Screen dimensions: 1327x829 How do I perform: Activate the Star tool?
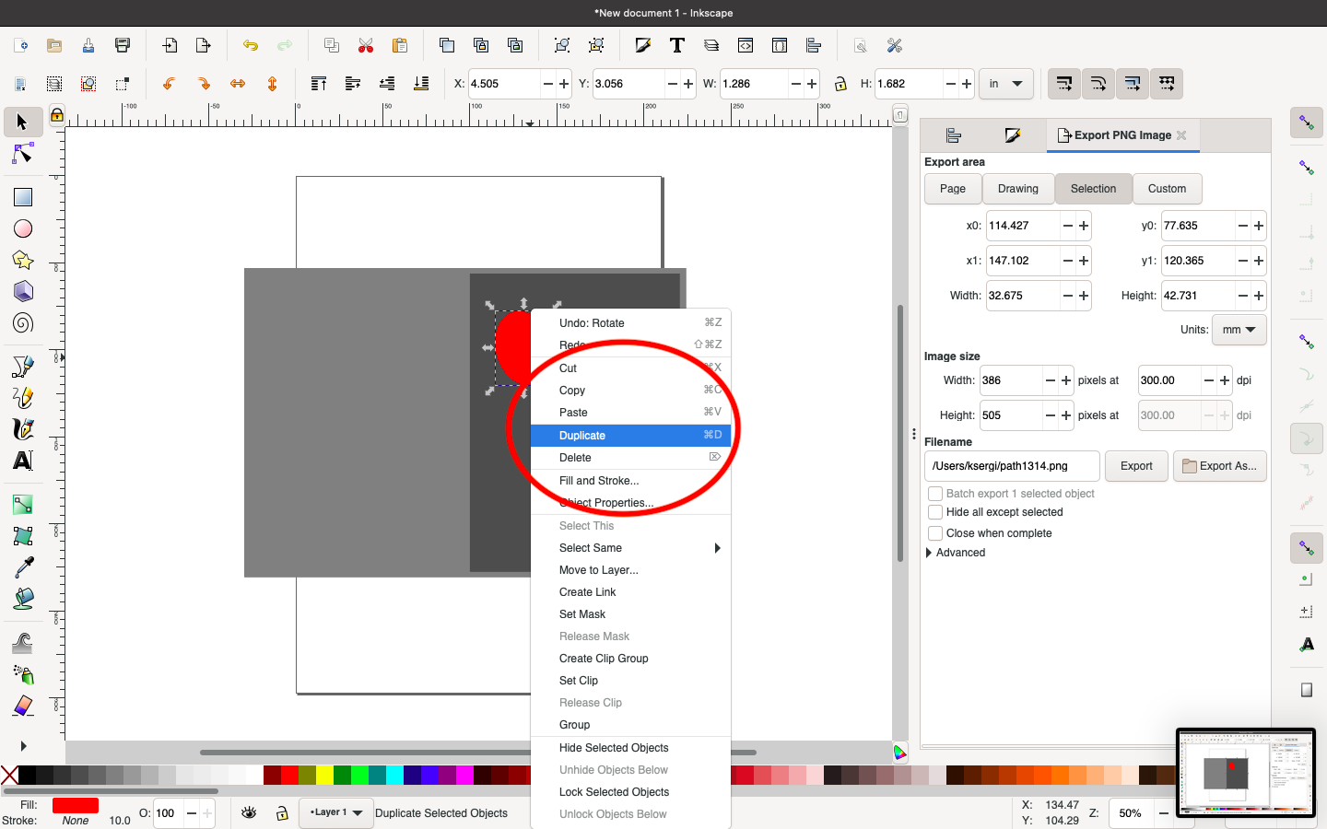point(22,261)
